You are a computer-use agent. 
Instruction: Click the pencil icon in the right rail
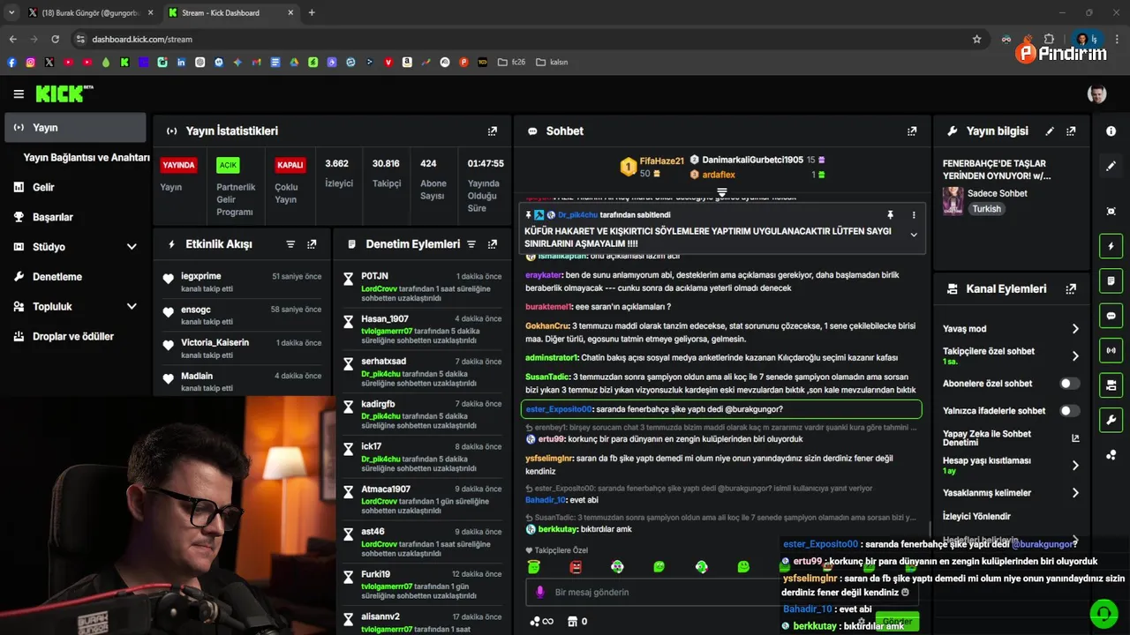point(1111,166)
